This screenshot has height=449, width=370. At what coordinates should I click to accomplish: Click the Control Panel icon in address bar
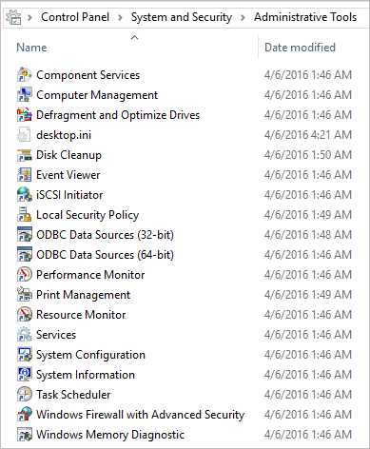coord(13,17)
